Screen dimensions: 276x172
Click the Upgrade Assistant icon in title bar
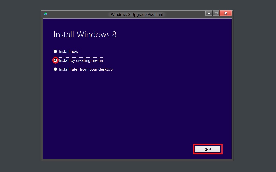coord(45,14)
